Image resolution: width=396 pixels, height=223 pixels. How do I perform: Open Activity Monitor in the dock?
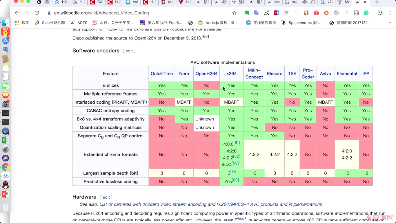6,113
